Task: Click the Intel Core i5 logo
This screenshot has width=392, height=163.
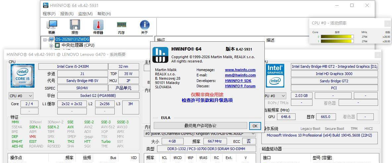Action: pos(23,76)
